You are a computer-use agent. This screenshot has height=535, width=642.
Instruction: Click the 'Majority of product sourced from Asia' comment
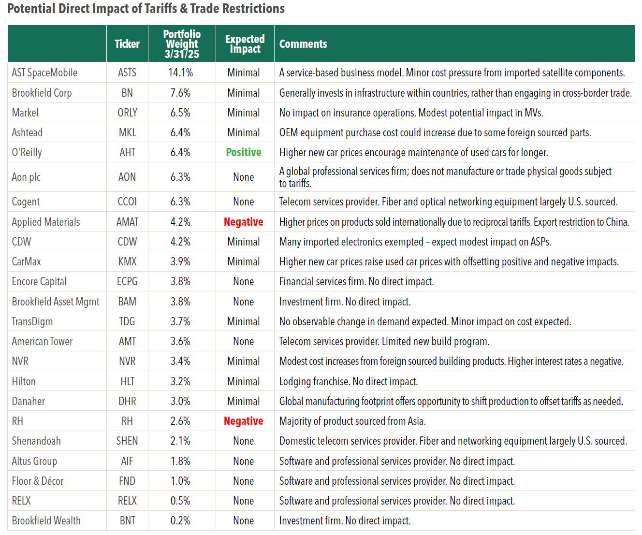352,421
